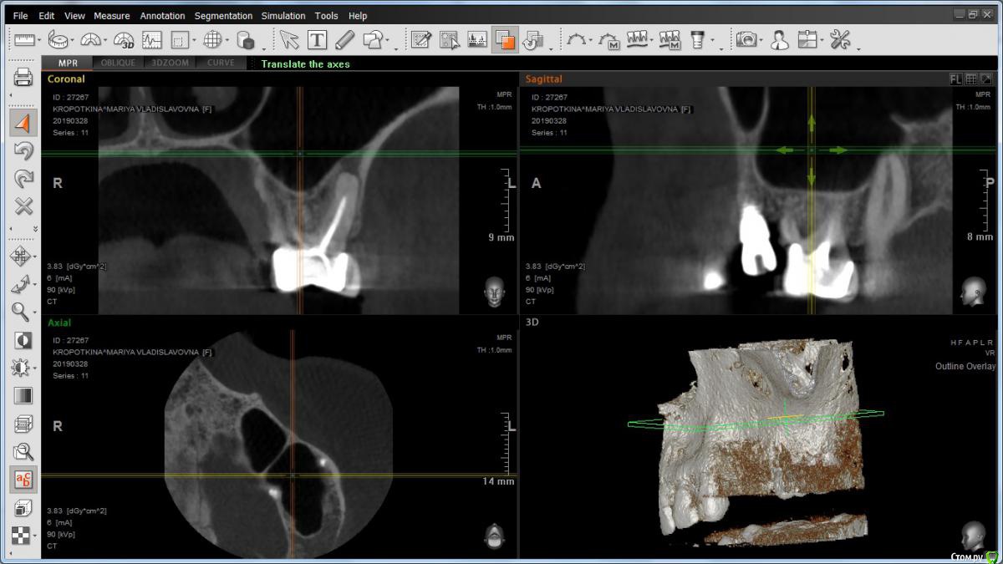
Task: Expand the zoom magnifier tool dropdown
Action: click(35, 312)
